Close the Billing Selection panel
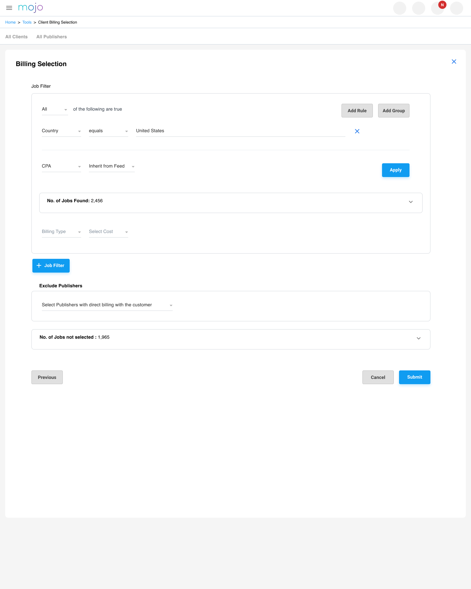471x589 pixels. tap(454, 62)
